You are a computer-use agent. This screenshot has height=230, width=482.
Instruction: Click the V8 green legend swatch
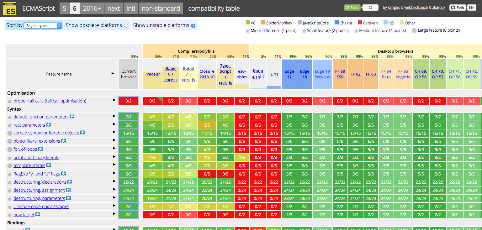(247, 23)
